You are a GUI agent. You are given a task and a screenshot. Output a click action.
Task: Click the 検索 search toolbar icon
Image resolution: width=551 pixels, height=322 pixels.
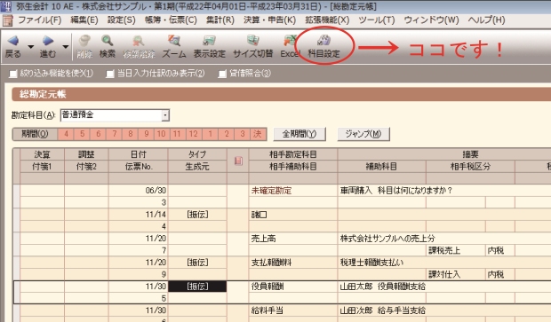[x=108, y=41]
